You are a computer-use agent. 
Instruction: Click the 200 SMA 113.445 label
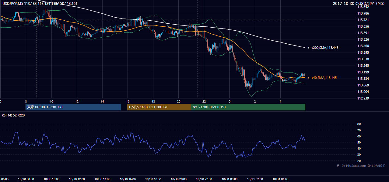(323, 48)
